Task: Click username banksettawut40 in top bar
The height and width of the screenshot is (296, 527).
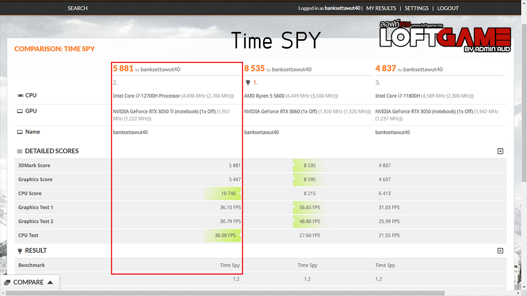Action: point(343,8)
